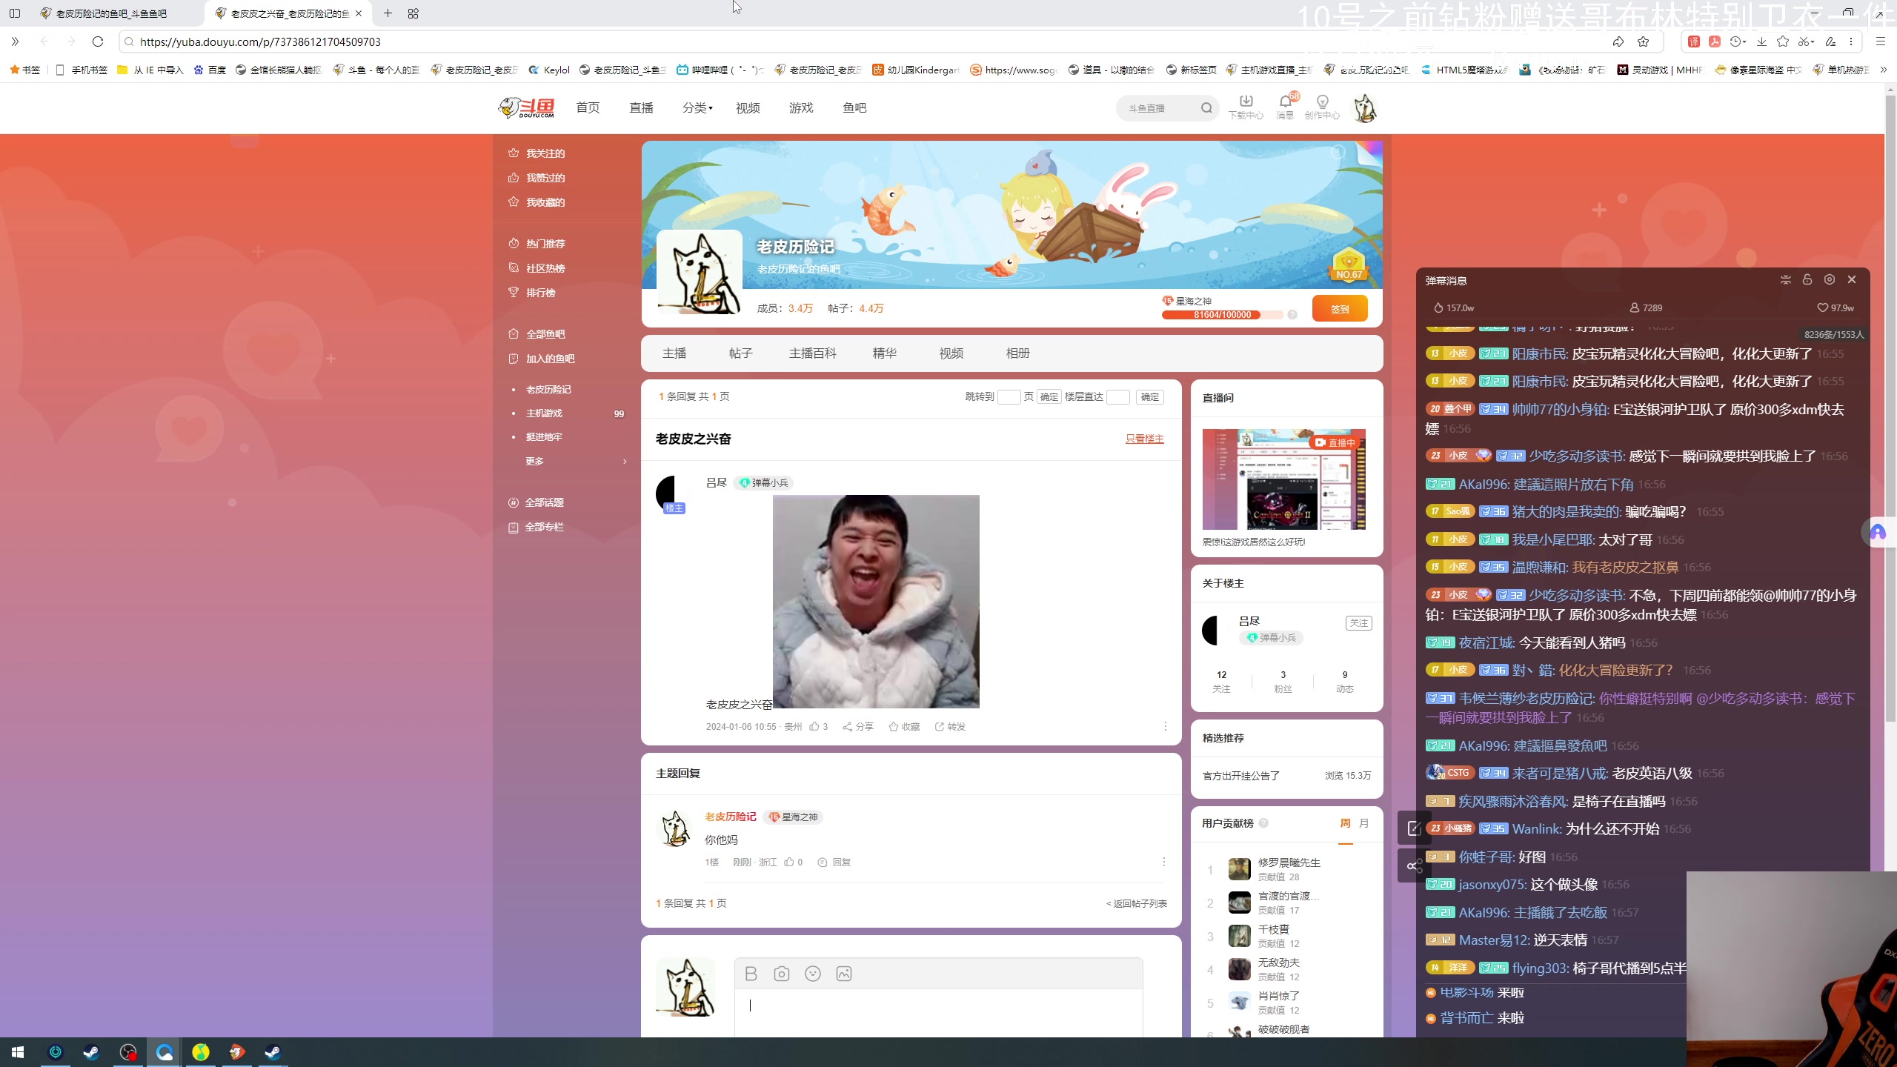Click the orange 签到 button
Viewport: 1897px width, 1067px height.
click(x=1339, y=308)
